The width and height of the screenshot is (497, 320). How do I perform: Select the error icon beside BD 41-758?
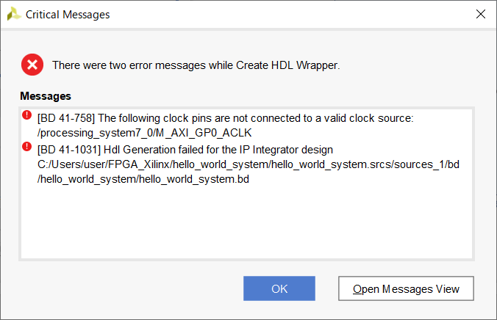[27, 114]
